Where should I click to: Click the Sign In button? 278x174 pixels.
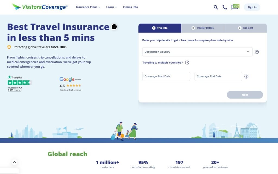tap(252, 7)
